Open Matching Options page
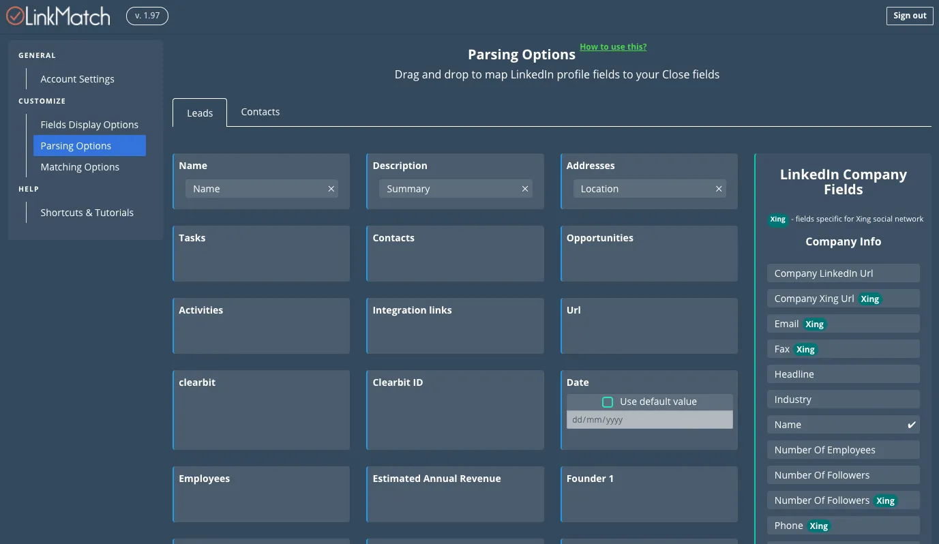Screen dimensions: 939x544 (89, 167)
